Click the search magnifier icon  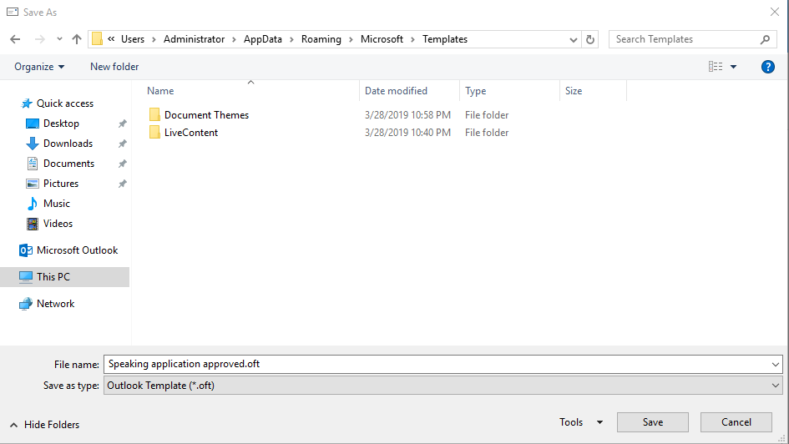pyautogui.click(x=766, y=39)
